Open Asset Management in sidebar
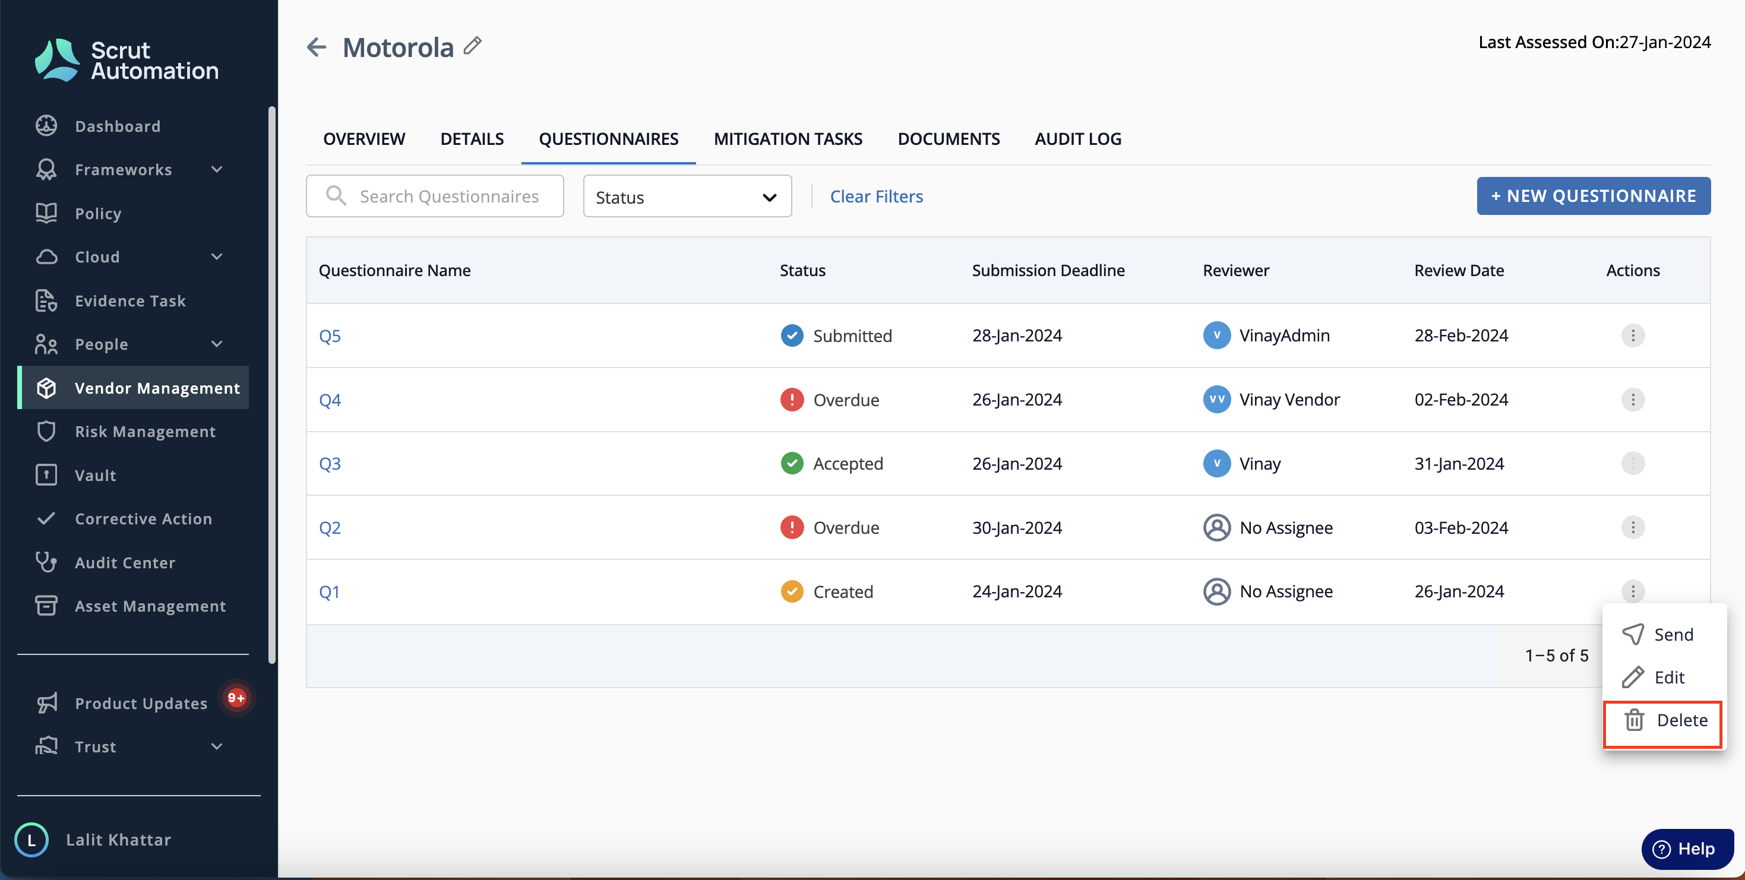This screenshot has height=880, width=1745. point(150,606)
